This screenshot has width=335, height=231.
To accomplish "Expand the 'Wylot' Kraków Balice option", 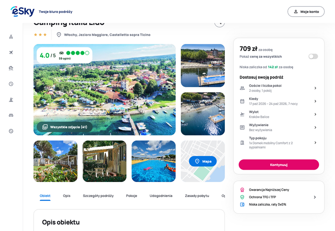I will [278, 114].
